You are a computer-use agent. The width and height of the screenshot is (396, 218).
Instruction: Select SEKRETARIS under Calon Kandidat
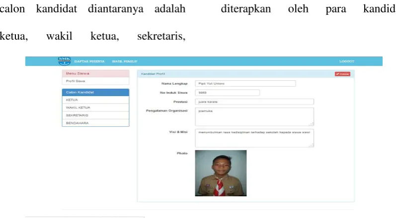(x=96, y=115)
